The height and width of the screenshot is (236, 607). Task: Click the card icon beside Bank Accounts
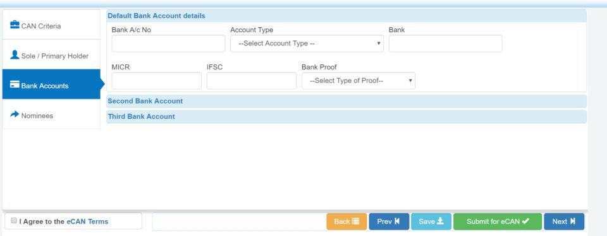click(15, 85)
